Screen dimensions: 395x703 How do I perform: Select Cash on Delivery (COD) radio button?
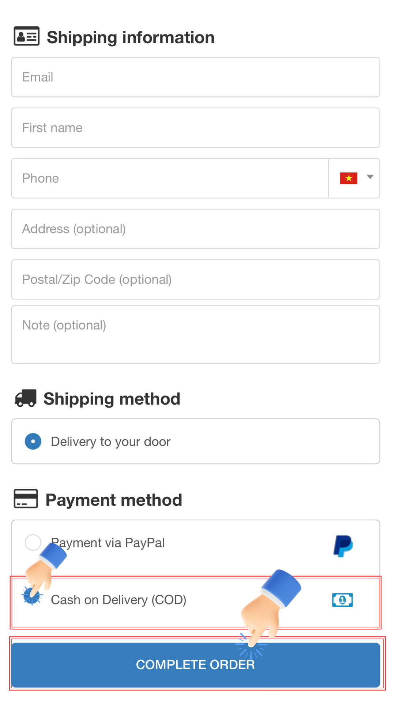click(x=32, y=596)
